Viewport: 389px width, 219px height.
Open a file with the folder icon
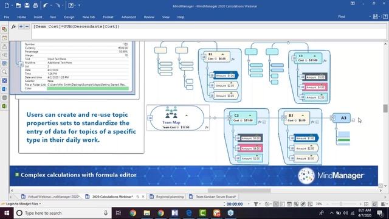[18, 5]
